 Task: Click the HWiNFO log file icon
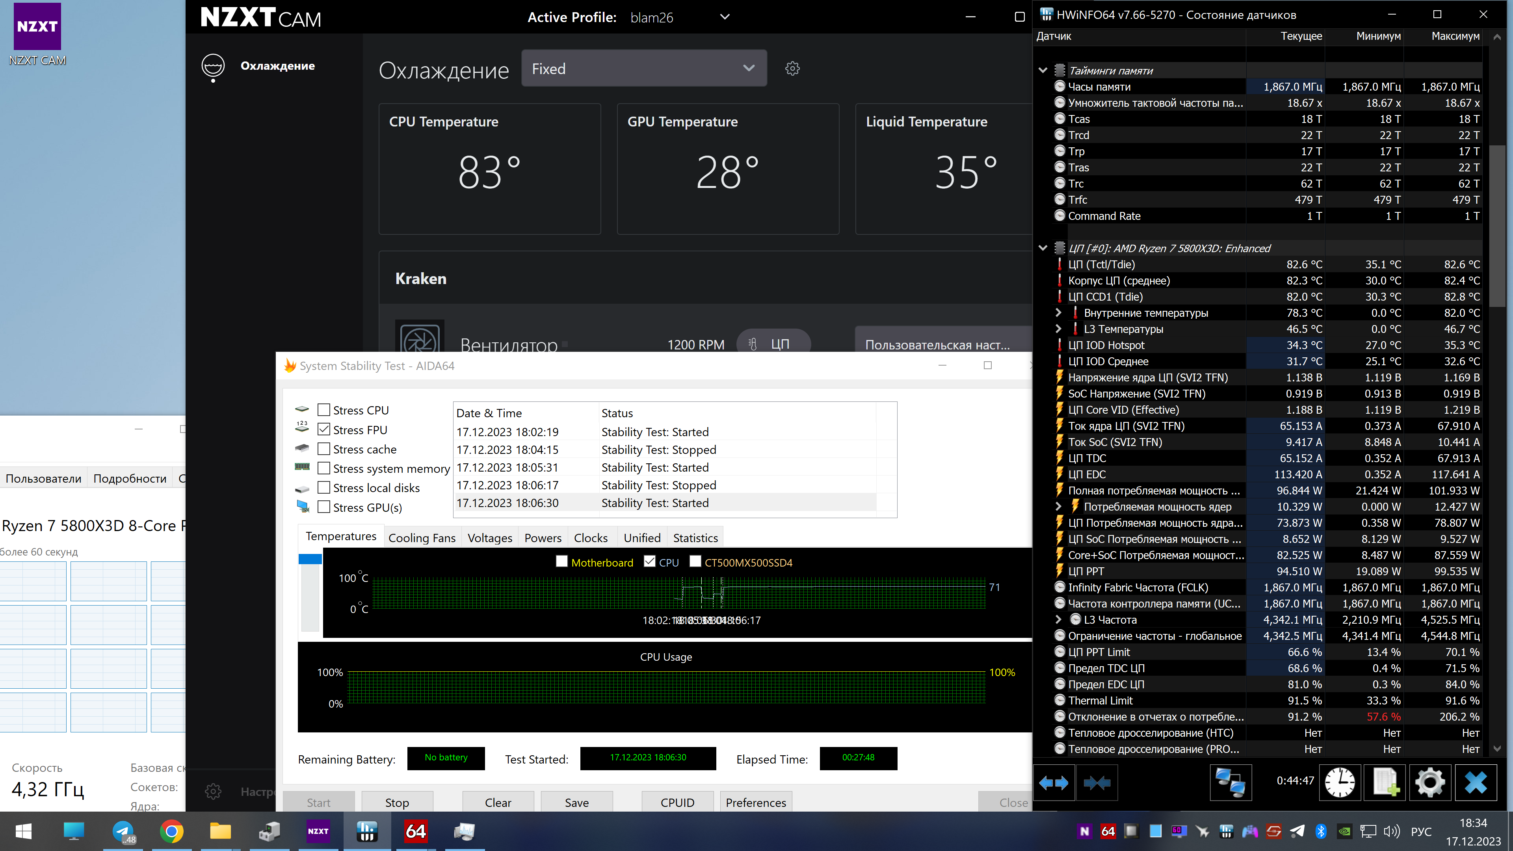coord(1385,782)
